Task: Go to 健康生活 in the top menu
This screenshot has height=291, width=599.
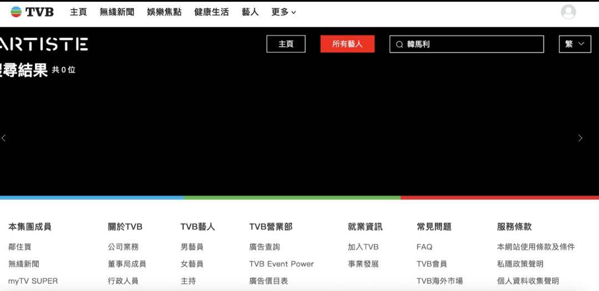Action: [211, 12]
